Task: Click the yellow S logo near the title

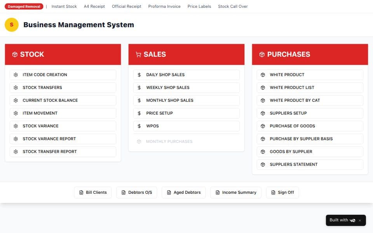Action: (x=11, y=25)
